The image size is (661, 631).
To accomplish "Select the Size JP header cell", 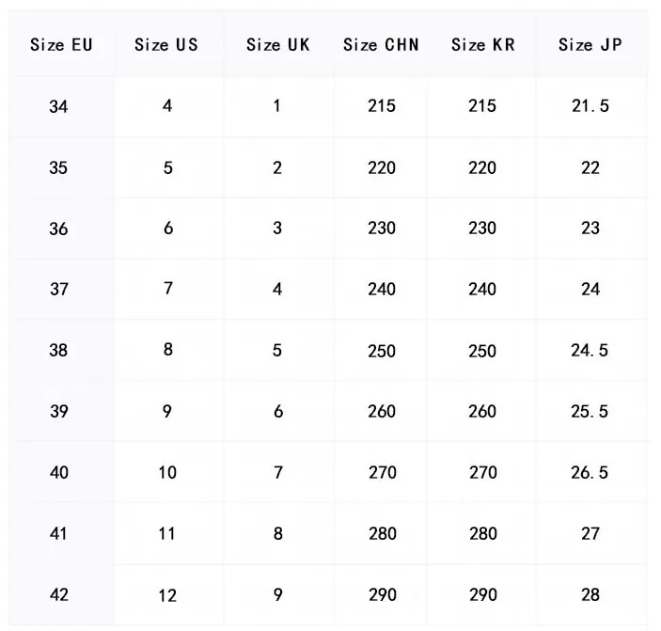I will tap(590, 45).
